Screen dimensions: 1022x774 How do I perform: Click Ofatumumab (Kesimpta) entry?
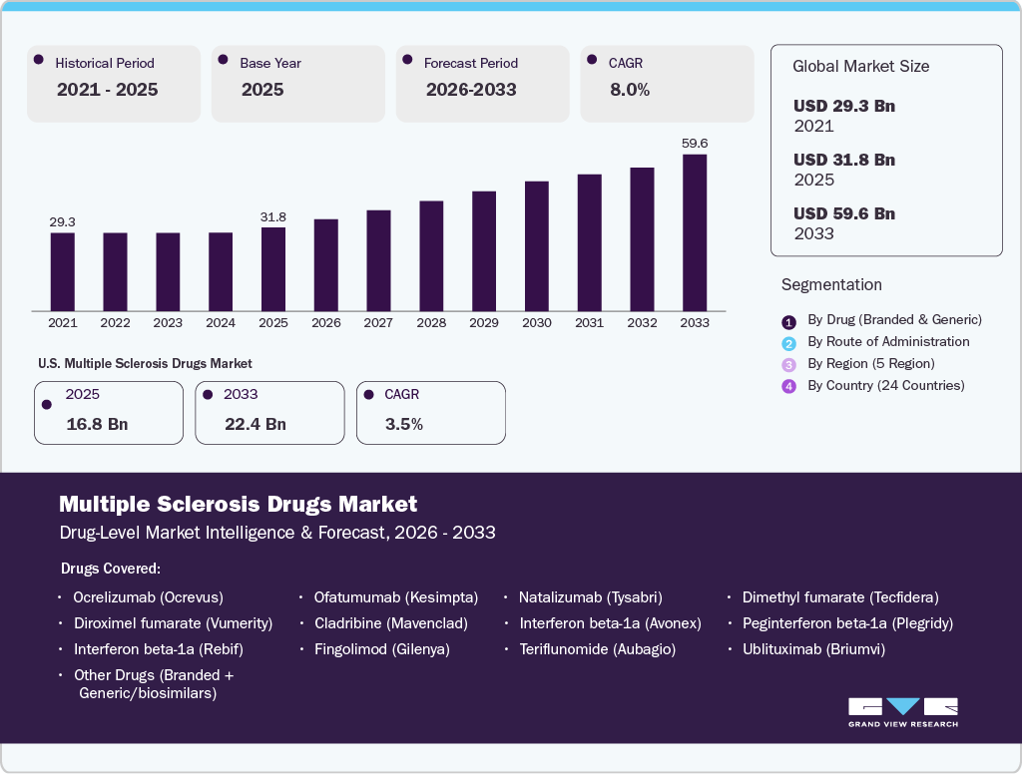396,597
